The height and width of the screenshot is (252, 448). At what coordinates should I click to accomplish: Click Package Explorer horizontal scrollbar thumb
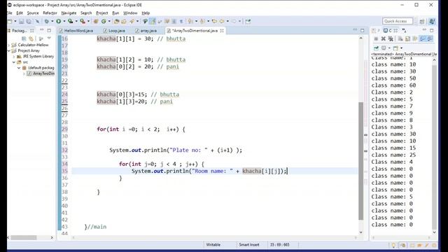coord(24,237)
